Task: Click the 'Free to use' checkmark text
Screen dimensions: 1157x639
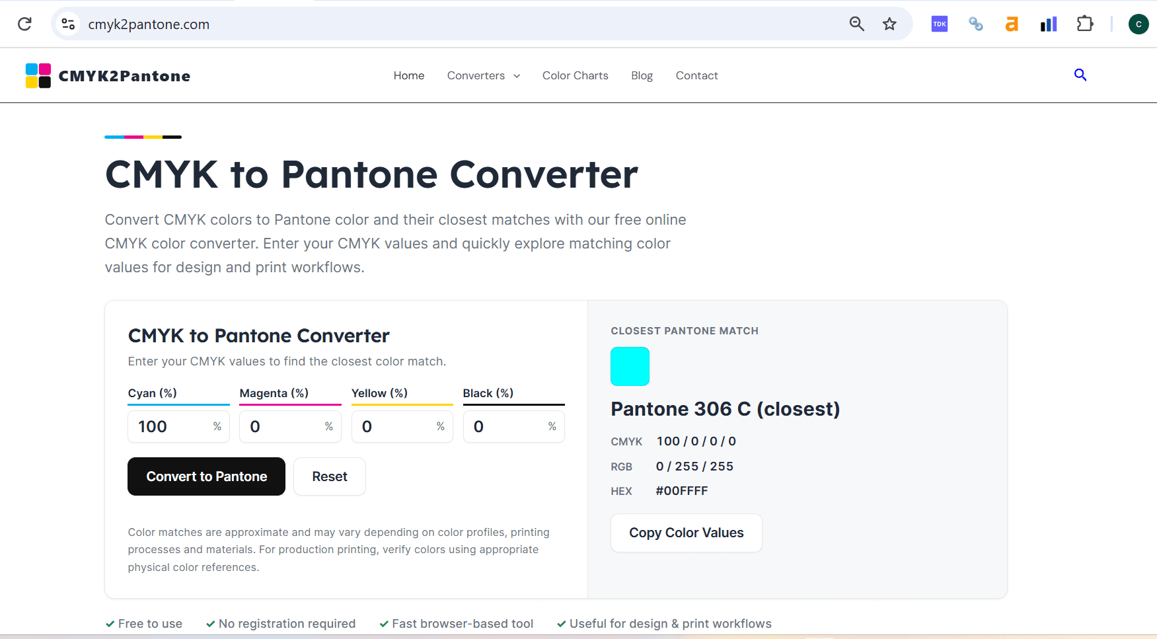Action: [144, 624]
